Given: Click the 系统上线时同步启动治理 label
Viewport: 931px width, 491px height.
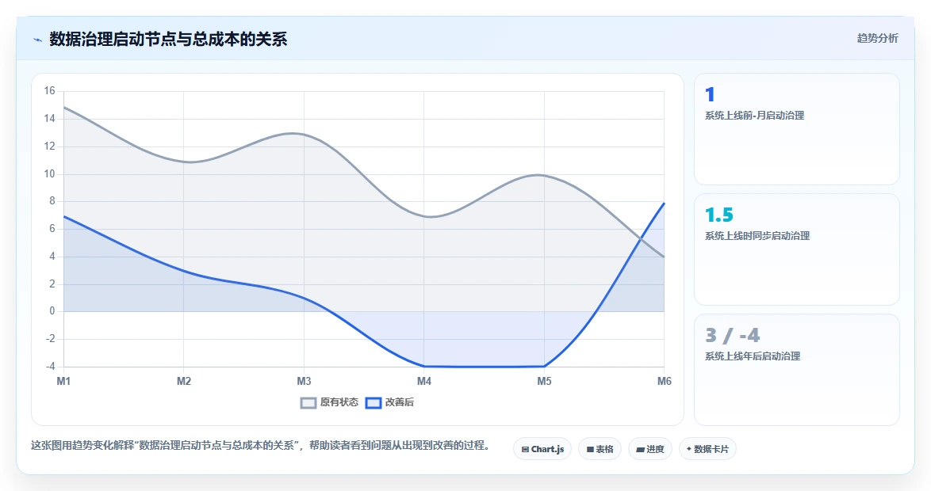Looking at the screenshot, I should pyautogui.click(x=757, y=236).
